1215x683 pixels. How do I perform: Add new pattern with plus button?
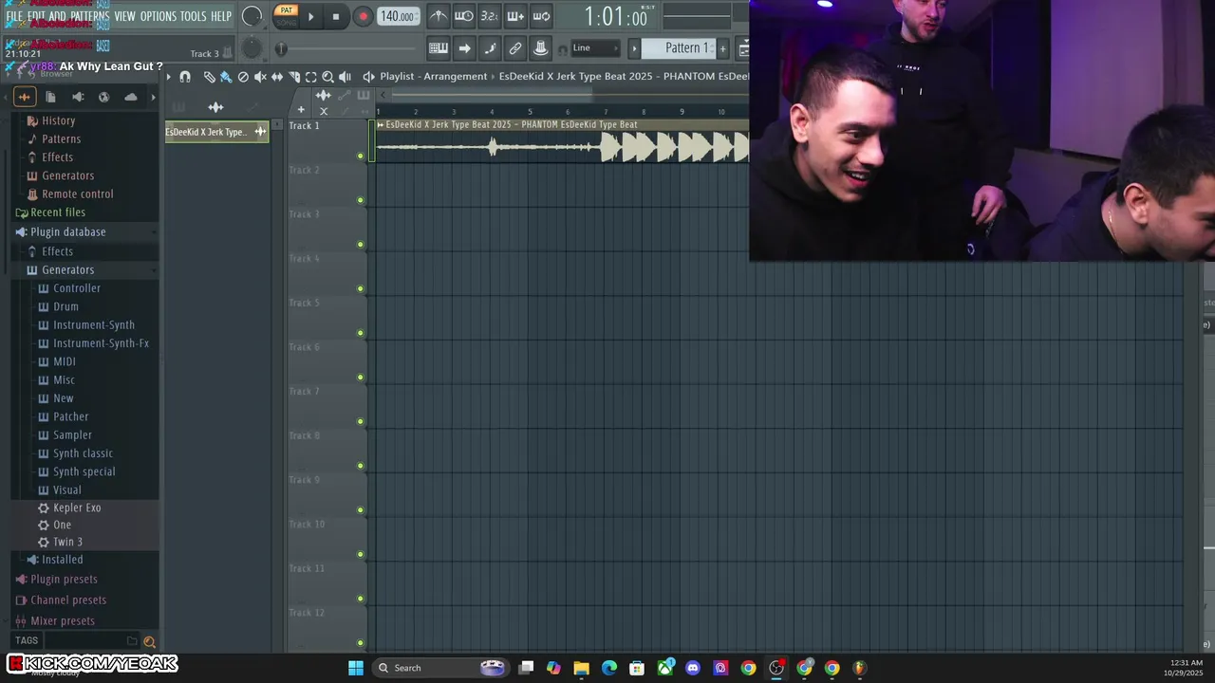(723, 48)
